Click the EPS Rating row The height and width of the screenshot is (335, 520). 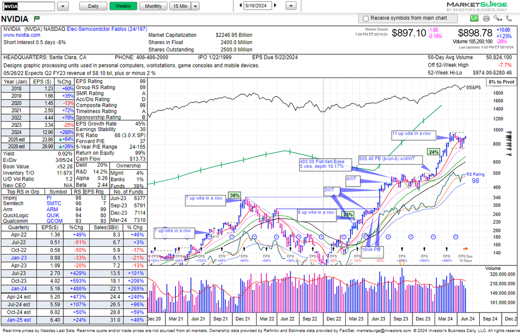tap(111, 81)
